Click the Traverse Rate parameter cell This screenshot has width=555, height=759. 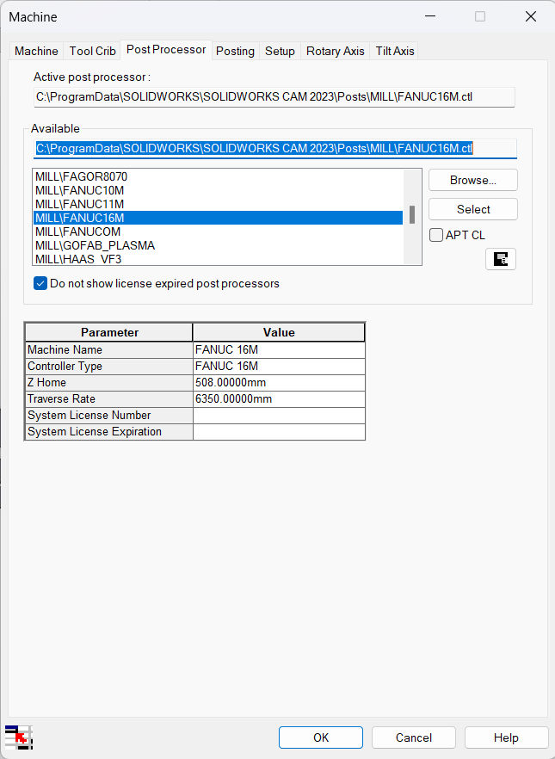pyautogui.click(x=109, y=399)
